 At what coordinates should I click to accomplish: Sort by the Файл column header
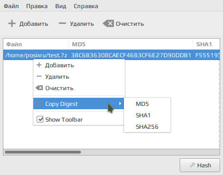pos(36,44)
